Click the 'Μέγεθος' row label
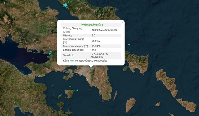Viewport: 199px width, 116px height. (x=68, y=36)
